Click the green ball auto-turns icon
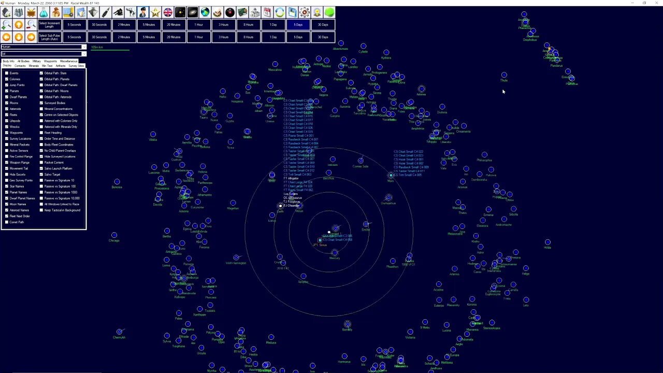This screenshot has height=373, width=663. coord(329,12)
